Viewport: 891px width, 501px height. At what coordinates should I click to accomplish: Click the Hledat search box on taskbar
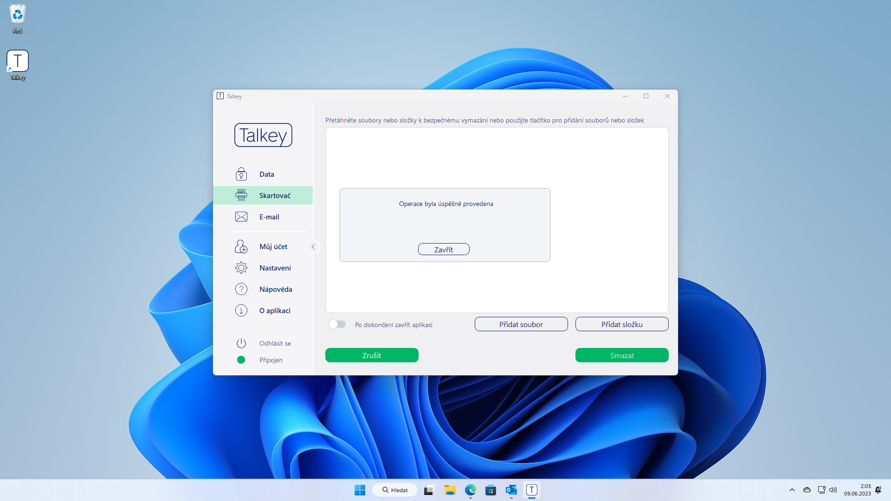(x=395, y=490)
